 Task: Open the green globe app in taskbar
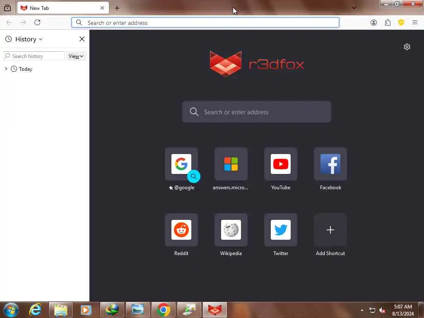[112, 310]
